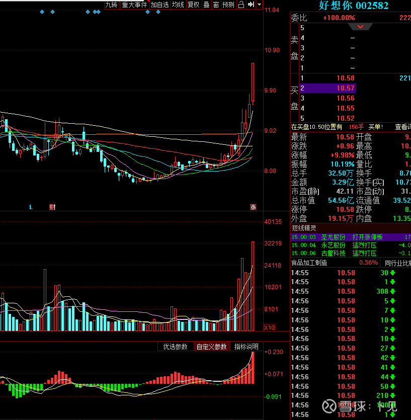Click the first blue diamond event marker
Viewport: 411px width, 420px height.
pos(42,12)
